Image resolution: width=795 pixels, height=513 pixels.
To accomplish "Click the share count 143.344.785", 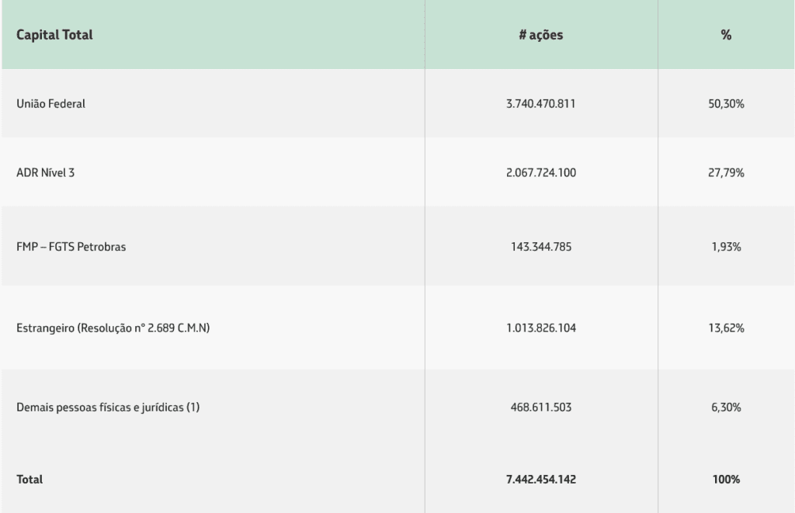I will click(541, 247).
